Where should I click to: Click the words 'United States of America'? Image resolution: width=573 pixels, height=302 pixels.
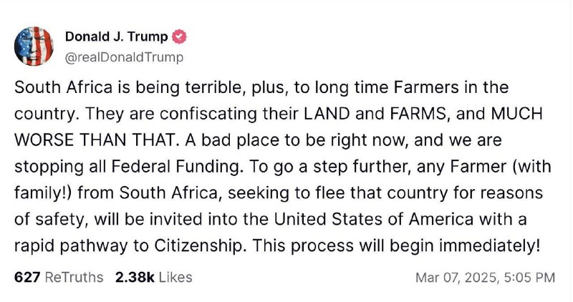[x=373, y=219]
